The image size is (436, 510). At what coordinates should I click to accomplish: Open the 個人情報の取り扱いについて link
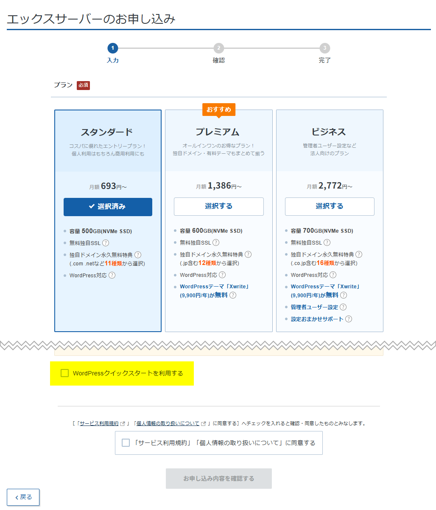(168, 423)
